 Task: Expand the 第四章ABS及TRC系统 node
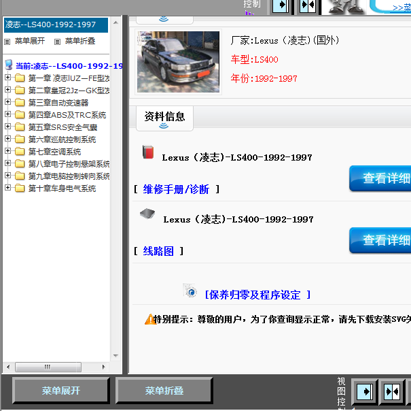pyautogui.click(x=7, y=114)
